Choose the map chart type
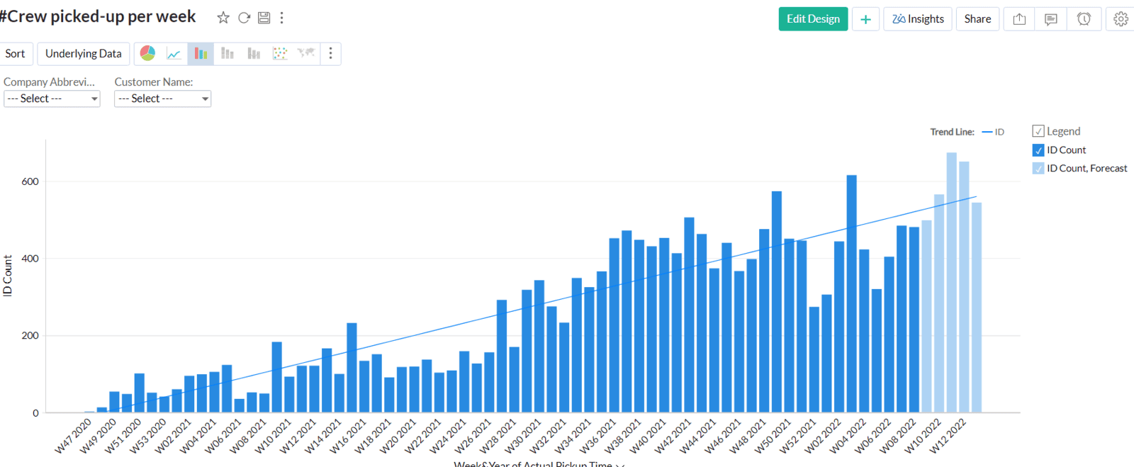 coord(306,53)
